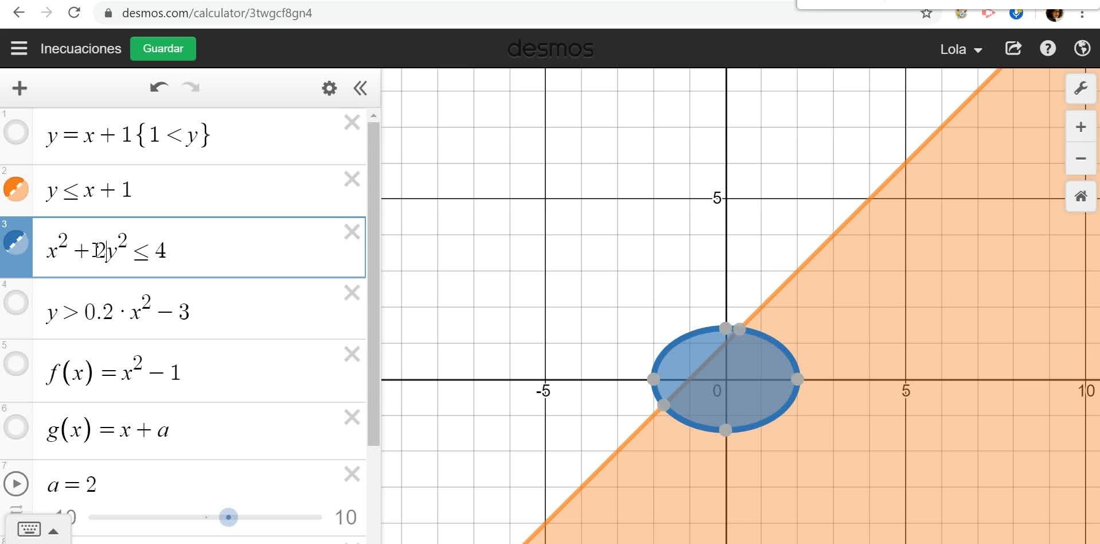
Task: Open graph settings wrench
Action: [1081, 88]
